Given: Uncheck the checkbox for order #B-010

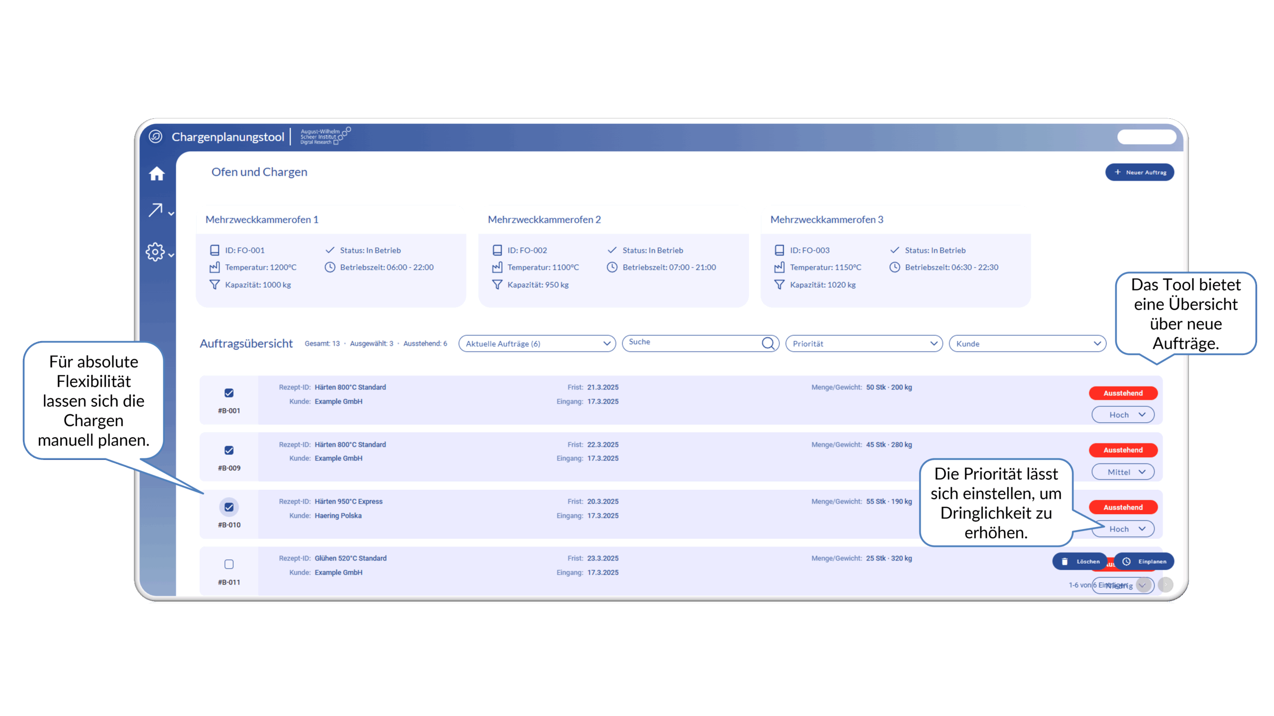Looking at the screenshot, I should (x=229, y=507).
